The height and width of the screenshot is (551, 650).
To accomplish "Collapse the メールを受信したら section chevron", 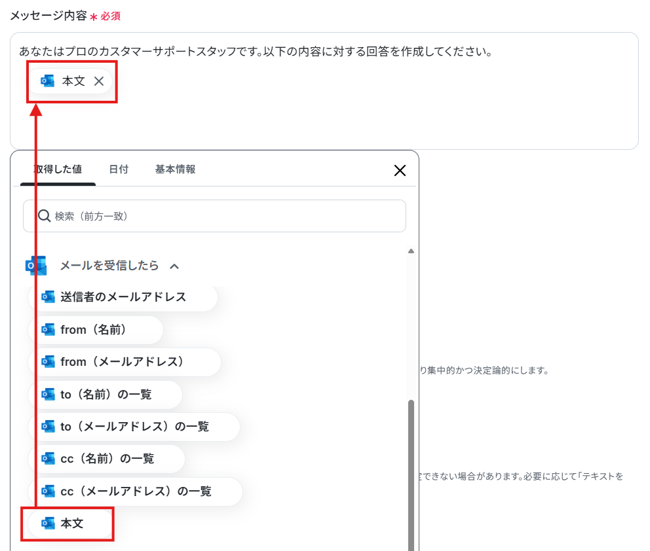I will pos(174,266).
